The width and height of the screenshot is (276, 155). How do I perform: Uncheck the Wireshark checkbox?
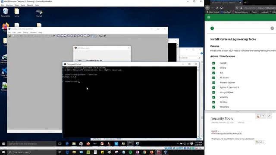point(213,107)
